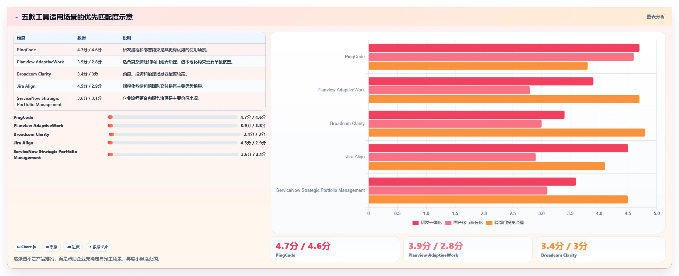Click the table description 预算、投资和治理场景匹配度较高
Image resolution: width=679 pixels, height=276 pixels.
(x=155, y=74)
